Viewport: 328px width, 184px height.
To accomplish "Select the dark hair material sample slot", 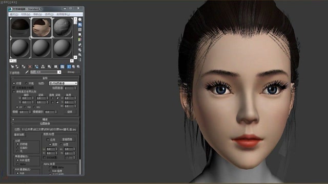I will (20, 28).
